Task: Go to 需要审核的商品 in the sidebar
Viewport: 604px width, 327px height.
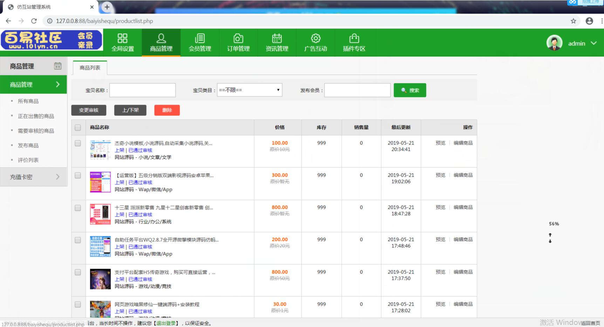Action: pos(36,131)
